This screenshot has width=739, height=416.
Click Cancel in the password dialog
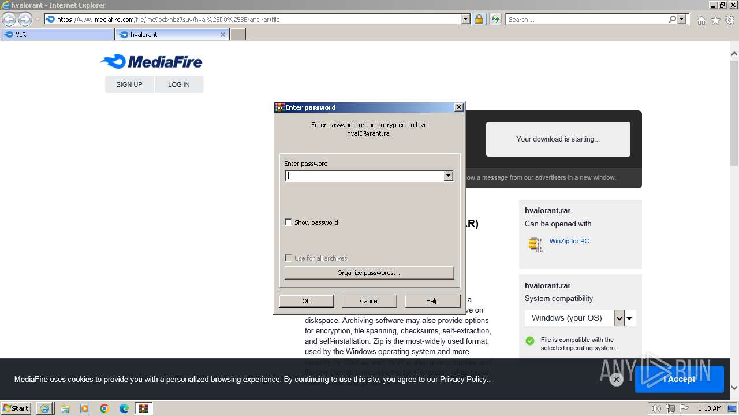(369, 301)
